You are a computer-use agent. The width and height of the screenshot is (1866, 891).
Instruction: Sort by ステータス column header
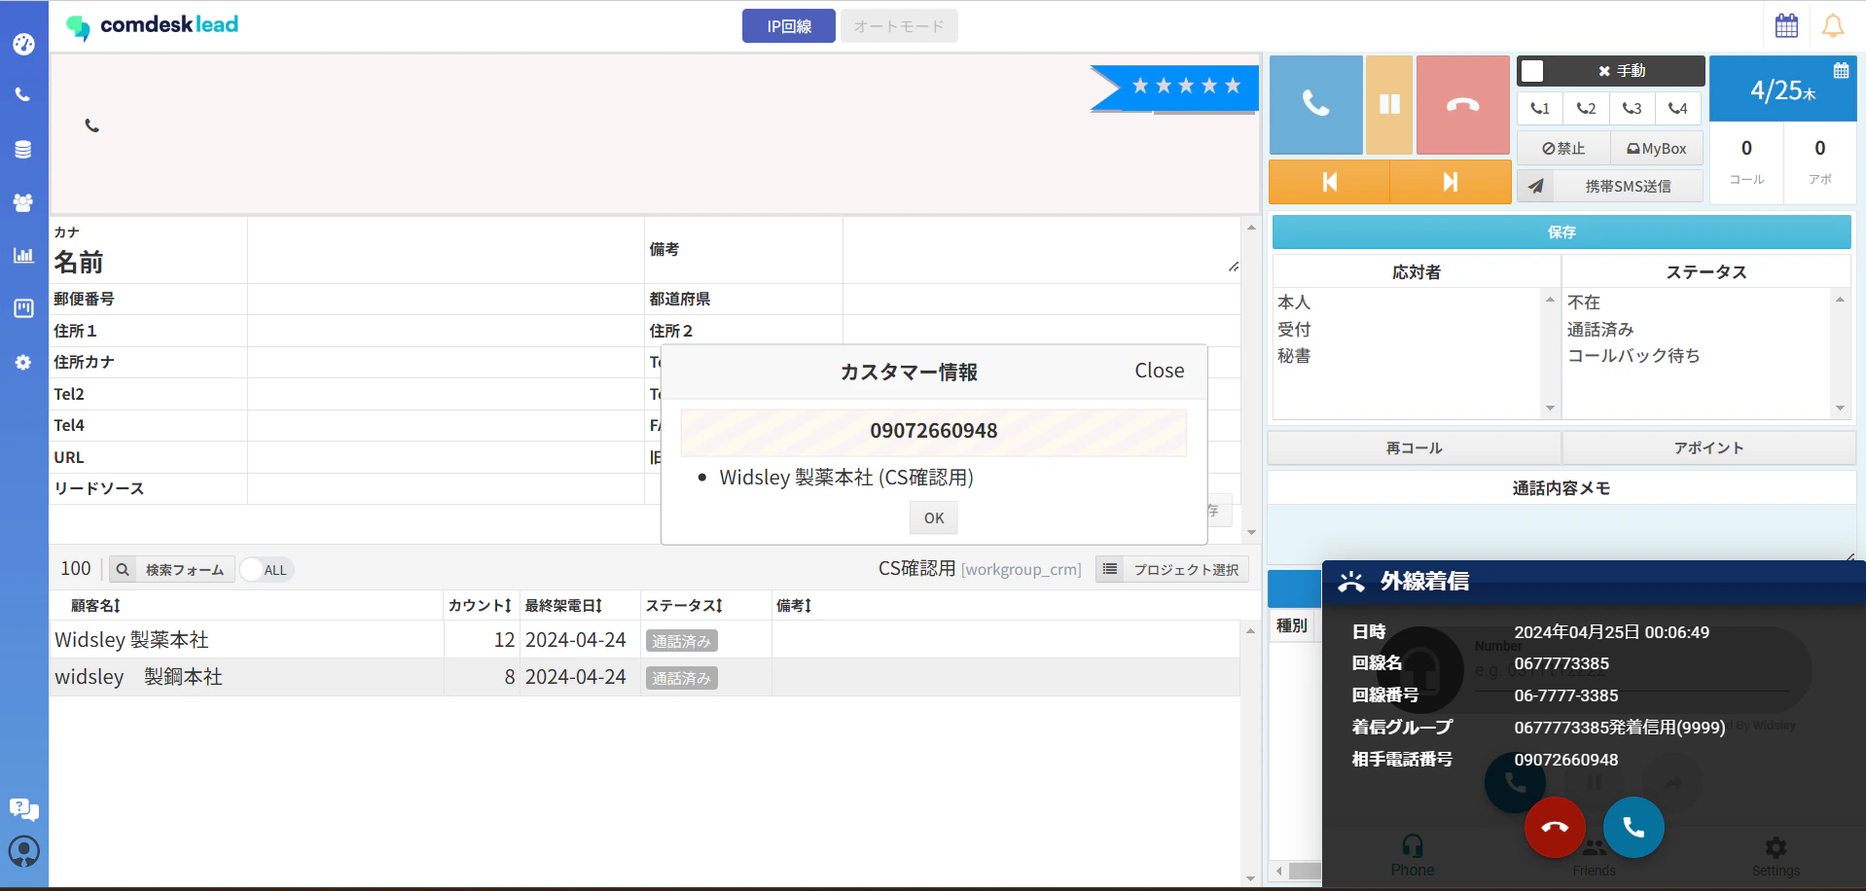point(684,606)
